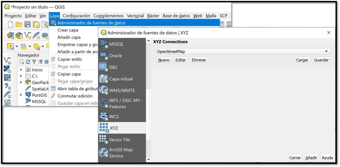Click the Open Data Source Manager toolbar icon
The image size is (340, 167).
(10, 35)
